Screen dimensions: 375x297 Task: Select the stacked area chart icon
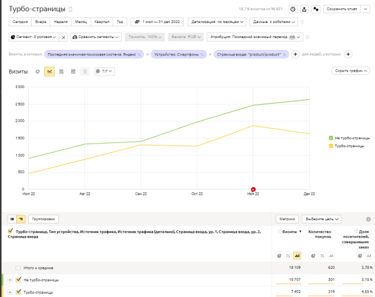click(61, 72)
